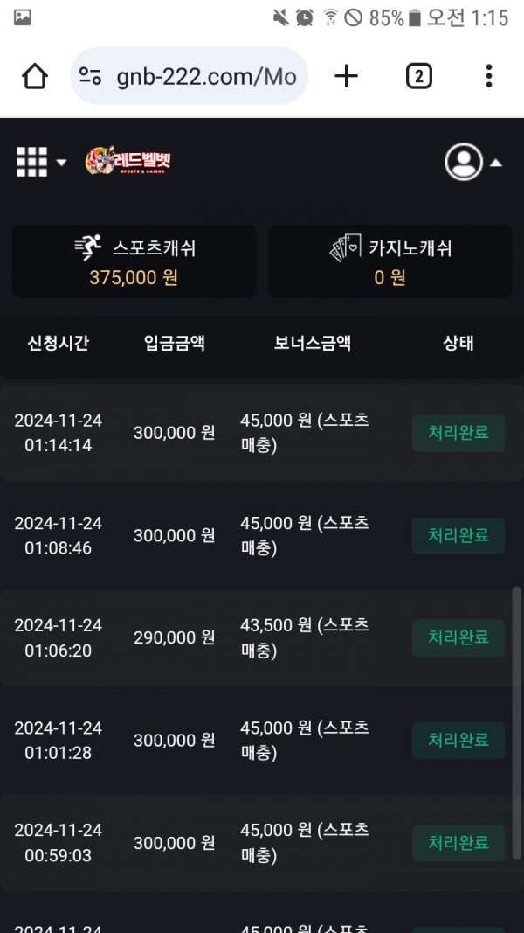Tap the site info icon in address bar
Image resolution: width=524 pixels, height=933 pixels.
click(91, 77)
